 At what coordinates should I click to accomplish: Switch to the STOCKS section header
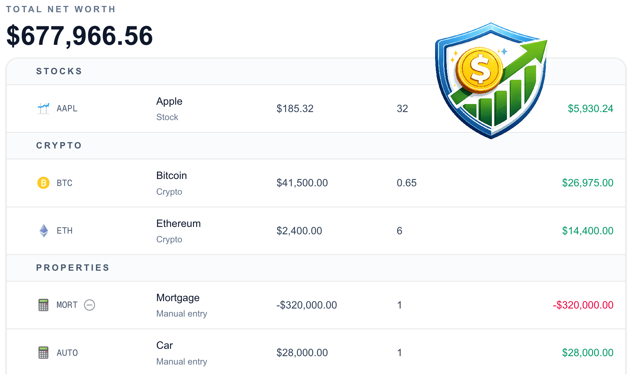pyautogui.click(x=59, y=71)
